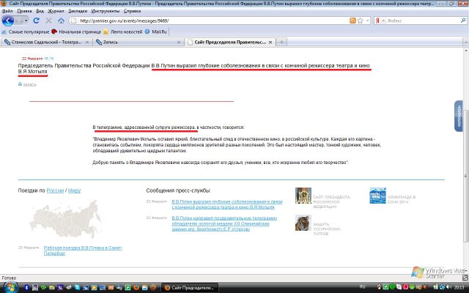Expand the tab list dropdown arrow

click(464, 43)
